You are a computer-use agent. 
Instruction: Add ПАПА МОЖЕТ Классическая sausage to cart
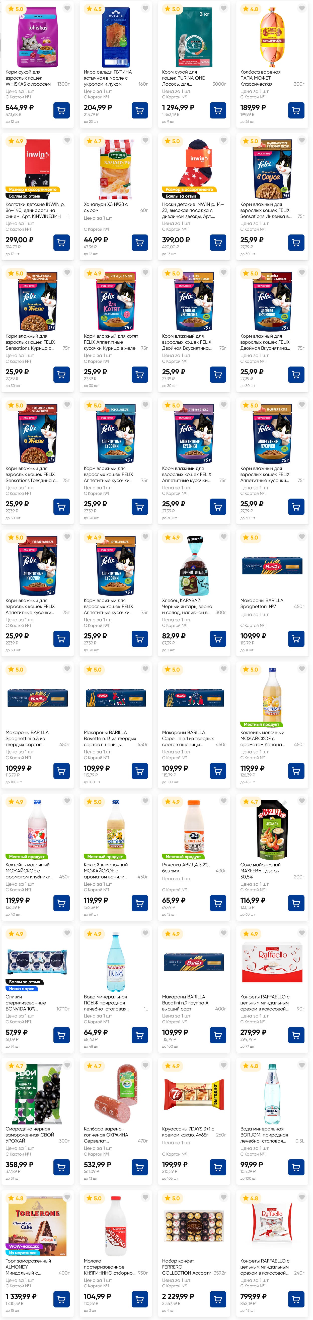(x=296, y=110)
